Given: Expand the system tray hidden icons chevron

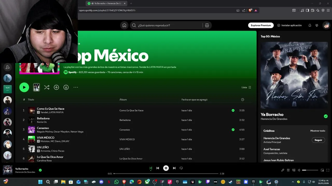Looking at the screenshot, I should (x=293, y=182).
